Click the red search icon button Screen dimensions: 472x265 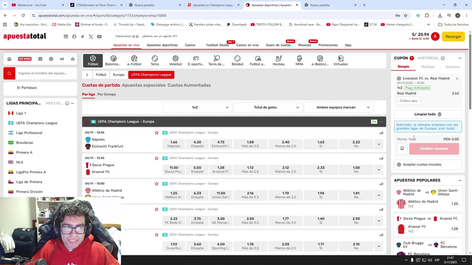pos(10,73)
